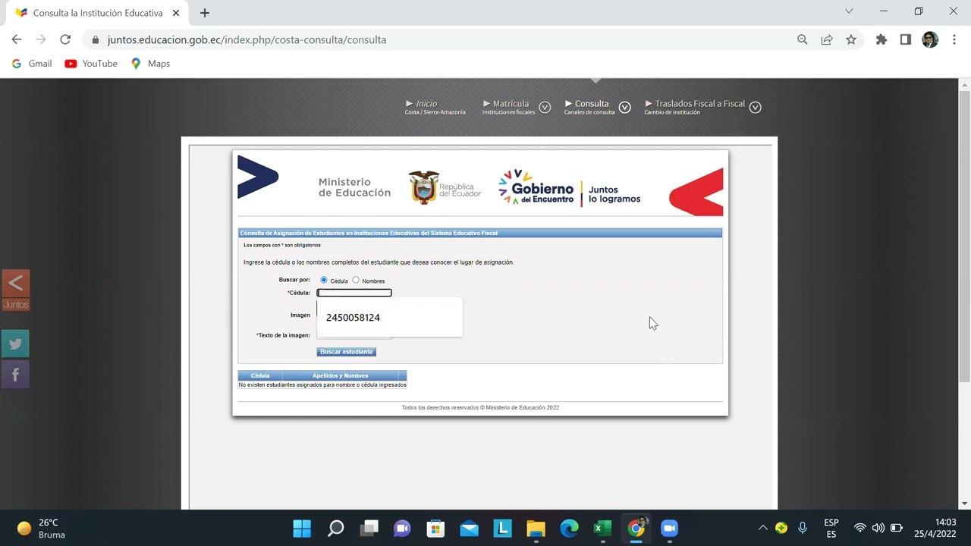This screenshot has width=971, height=546.
Task: Switch to Consulta la Institución Educativa tab
Action: click(97, 13)
